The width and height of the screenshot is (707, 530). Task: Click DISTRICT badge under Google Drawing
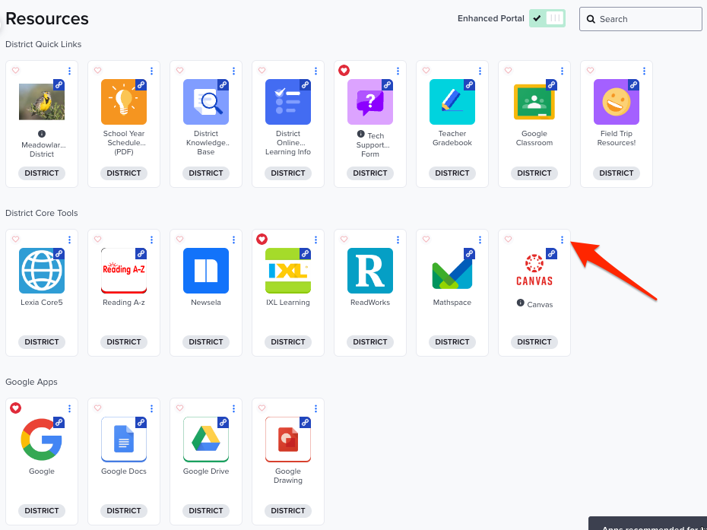pyautogui.click(x=288, y=511)
